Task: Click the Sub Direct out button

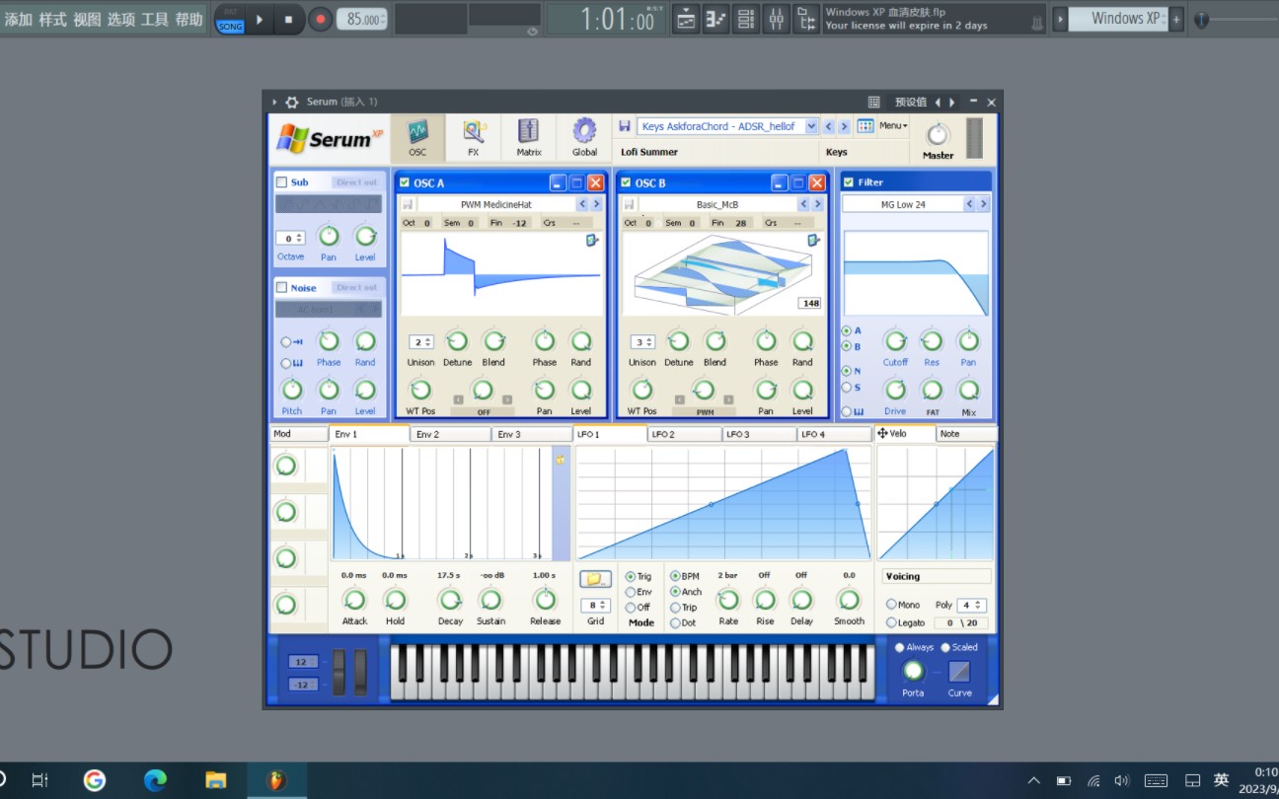Action: [356, 182]
